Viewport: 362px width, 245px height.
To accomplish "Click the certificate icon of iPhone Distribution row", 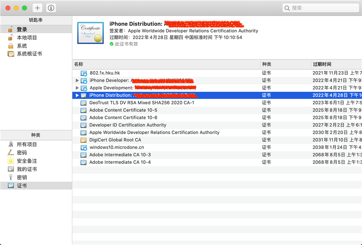I will tap(83, 95).
